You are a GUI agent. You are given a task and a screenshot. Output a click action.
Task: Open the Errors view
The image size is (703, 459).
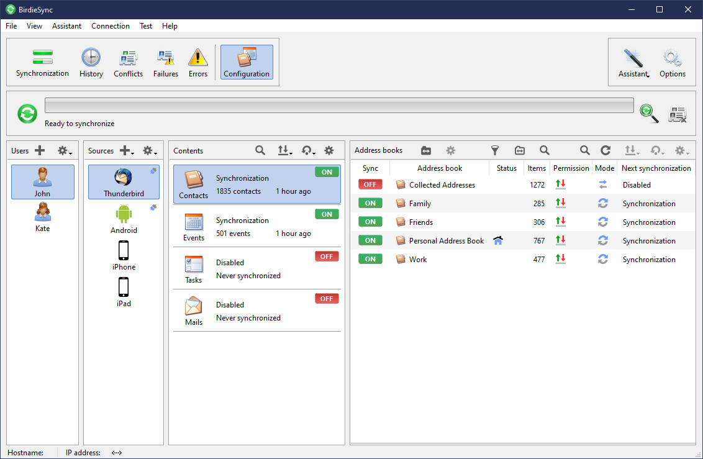(198, 63)
